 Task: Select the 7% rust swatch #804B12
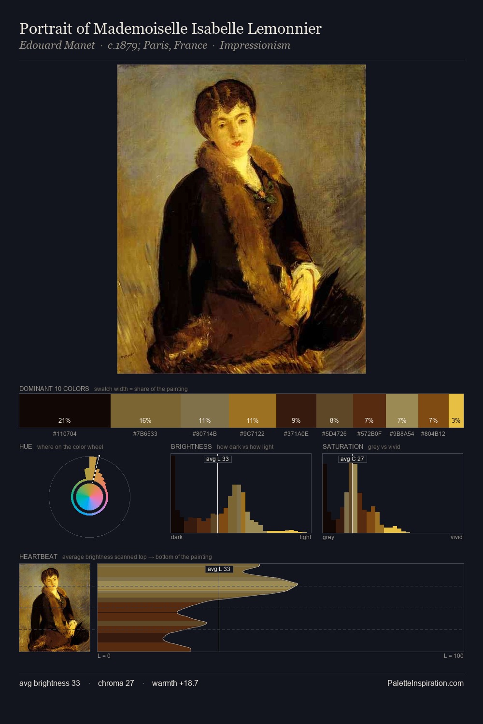[x=433, y=411]
